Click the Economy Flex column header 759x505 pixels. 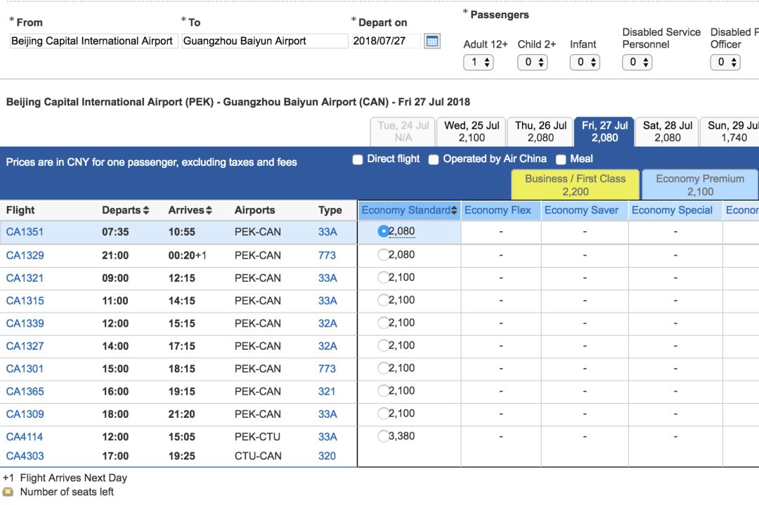point(501,211)
